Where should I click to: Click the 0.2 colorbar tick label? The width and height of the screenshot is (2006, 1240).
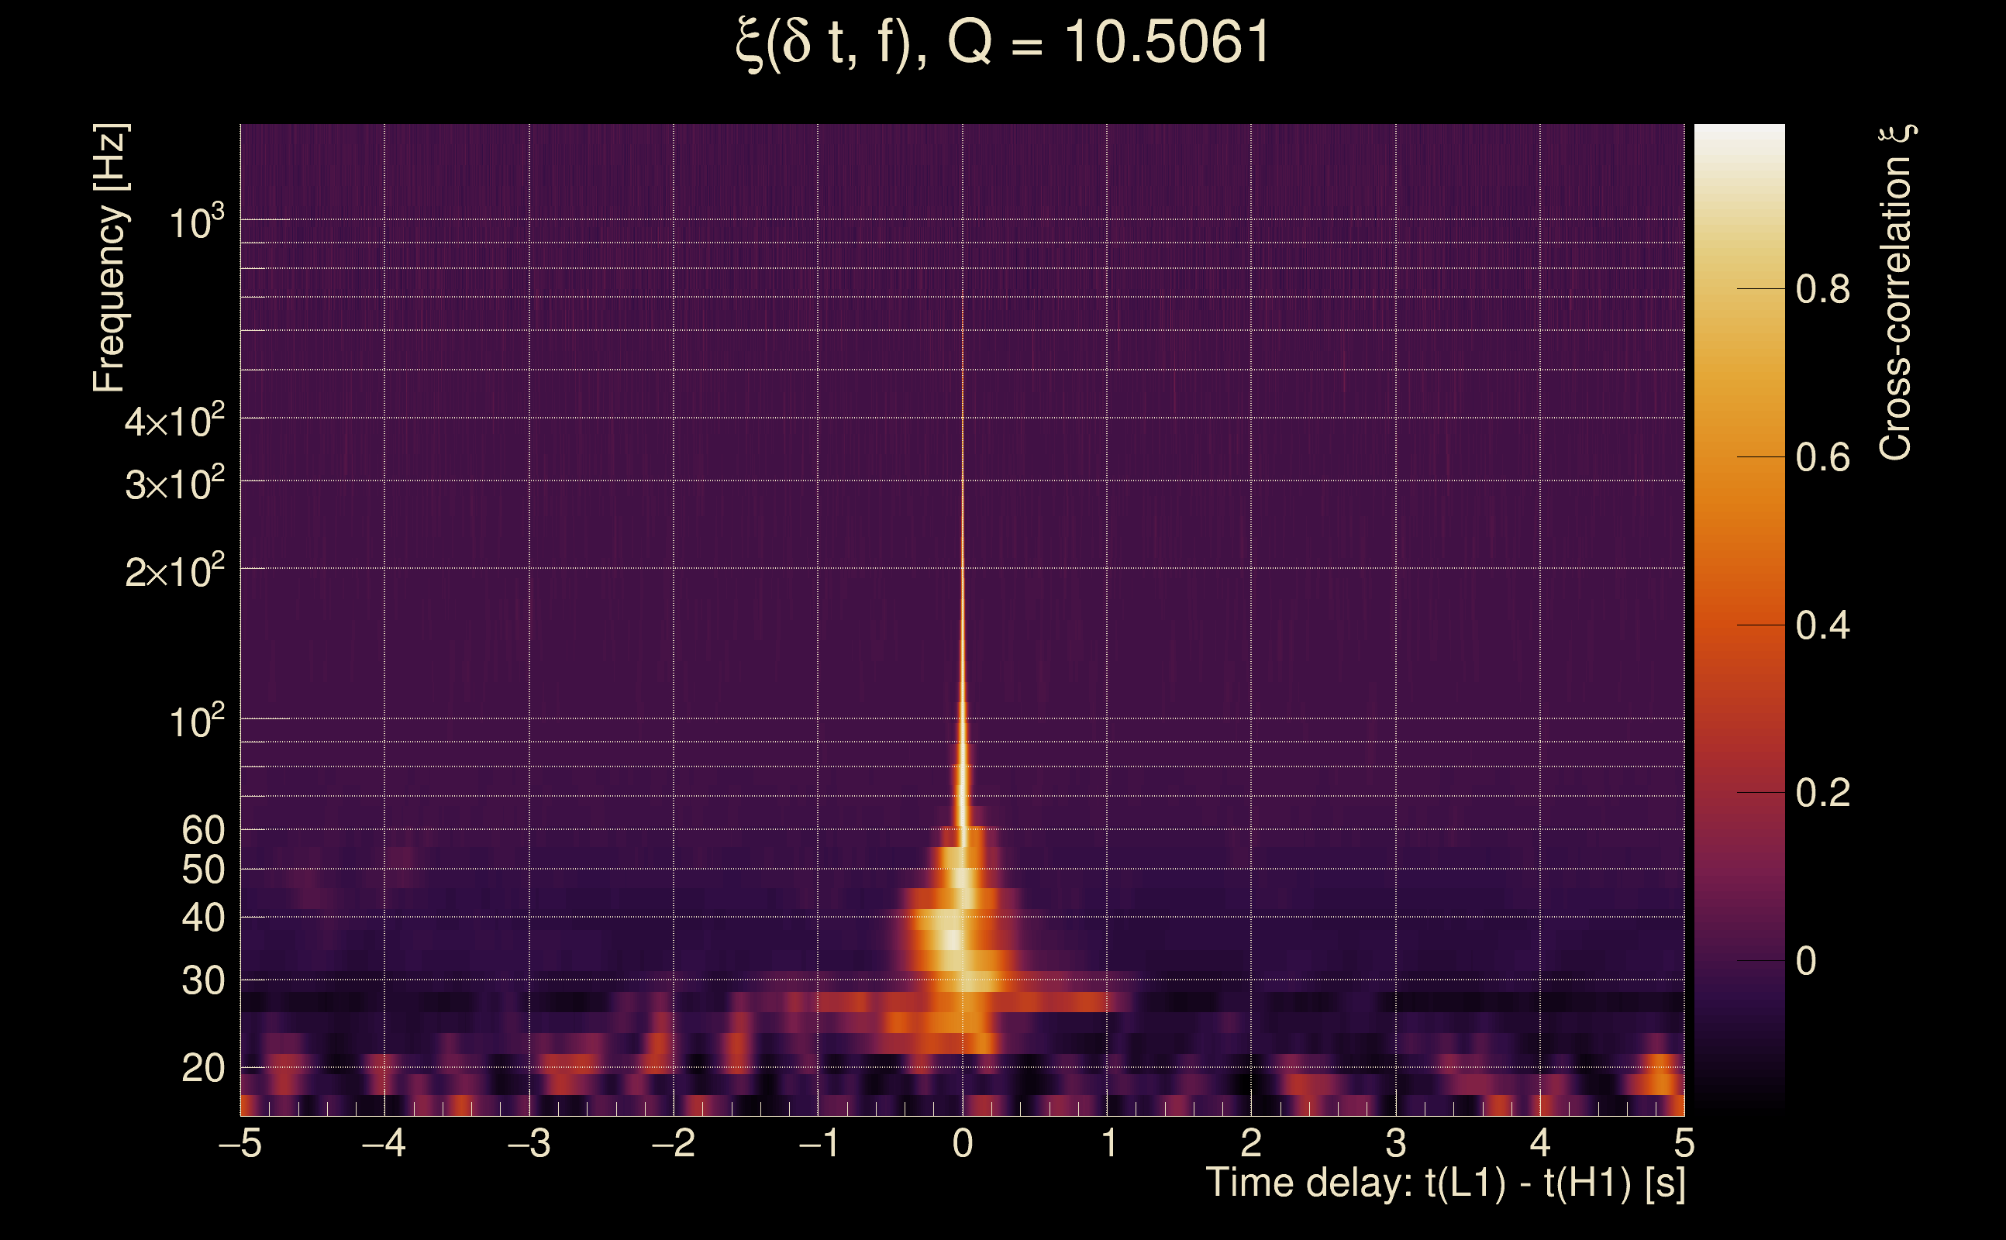[1822, 793]
